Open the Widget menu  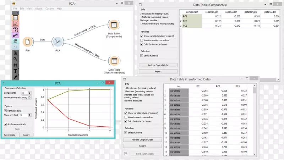tap(39, 9)
